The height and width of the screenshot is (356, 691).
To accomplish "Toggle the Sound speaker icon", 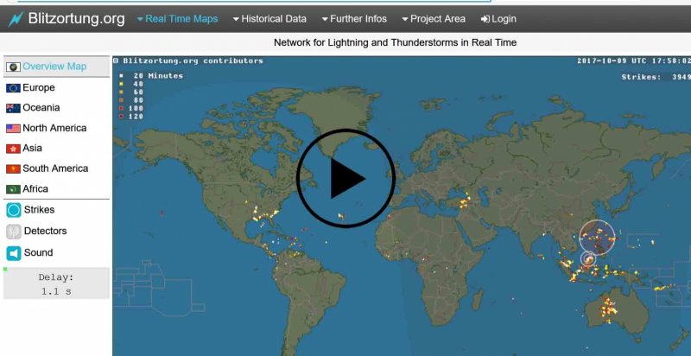I will coord(14,253).
